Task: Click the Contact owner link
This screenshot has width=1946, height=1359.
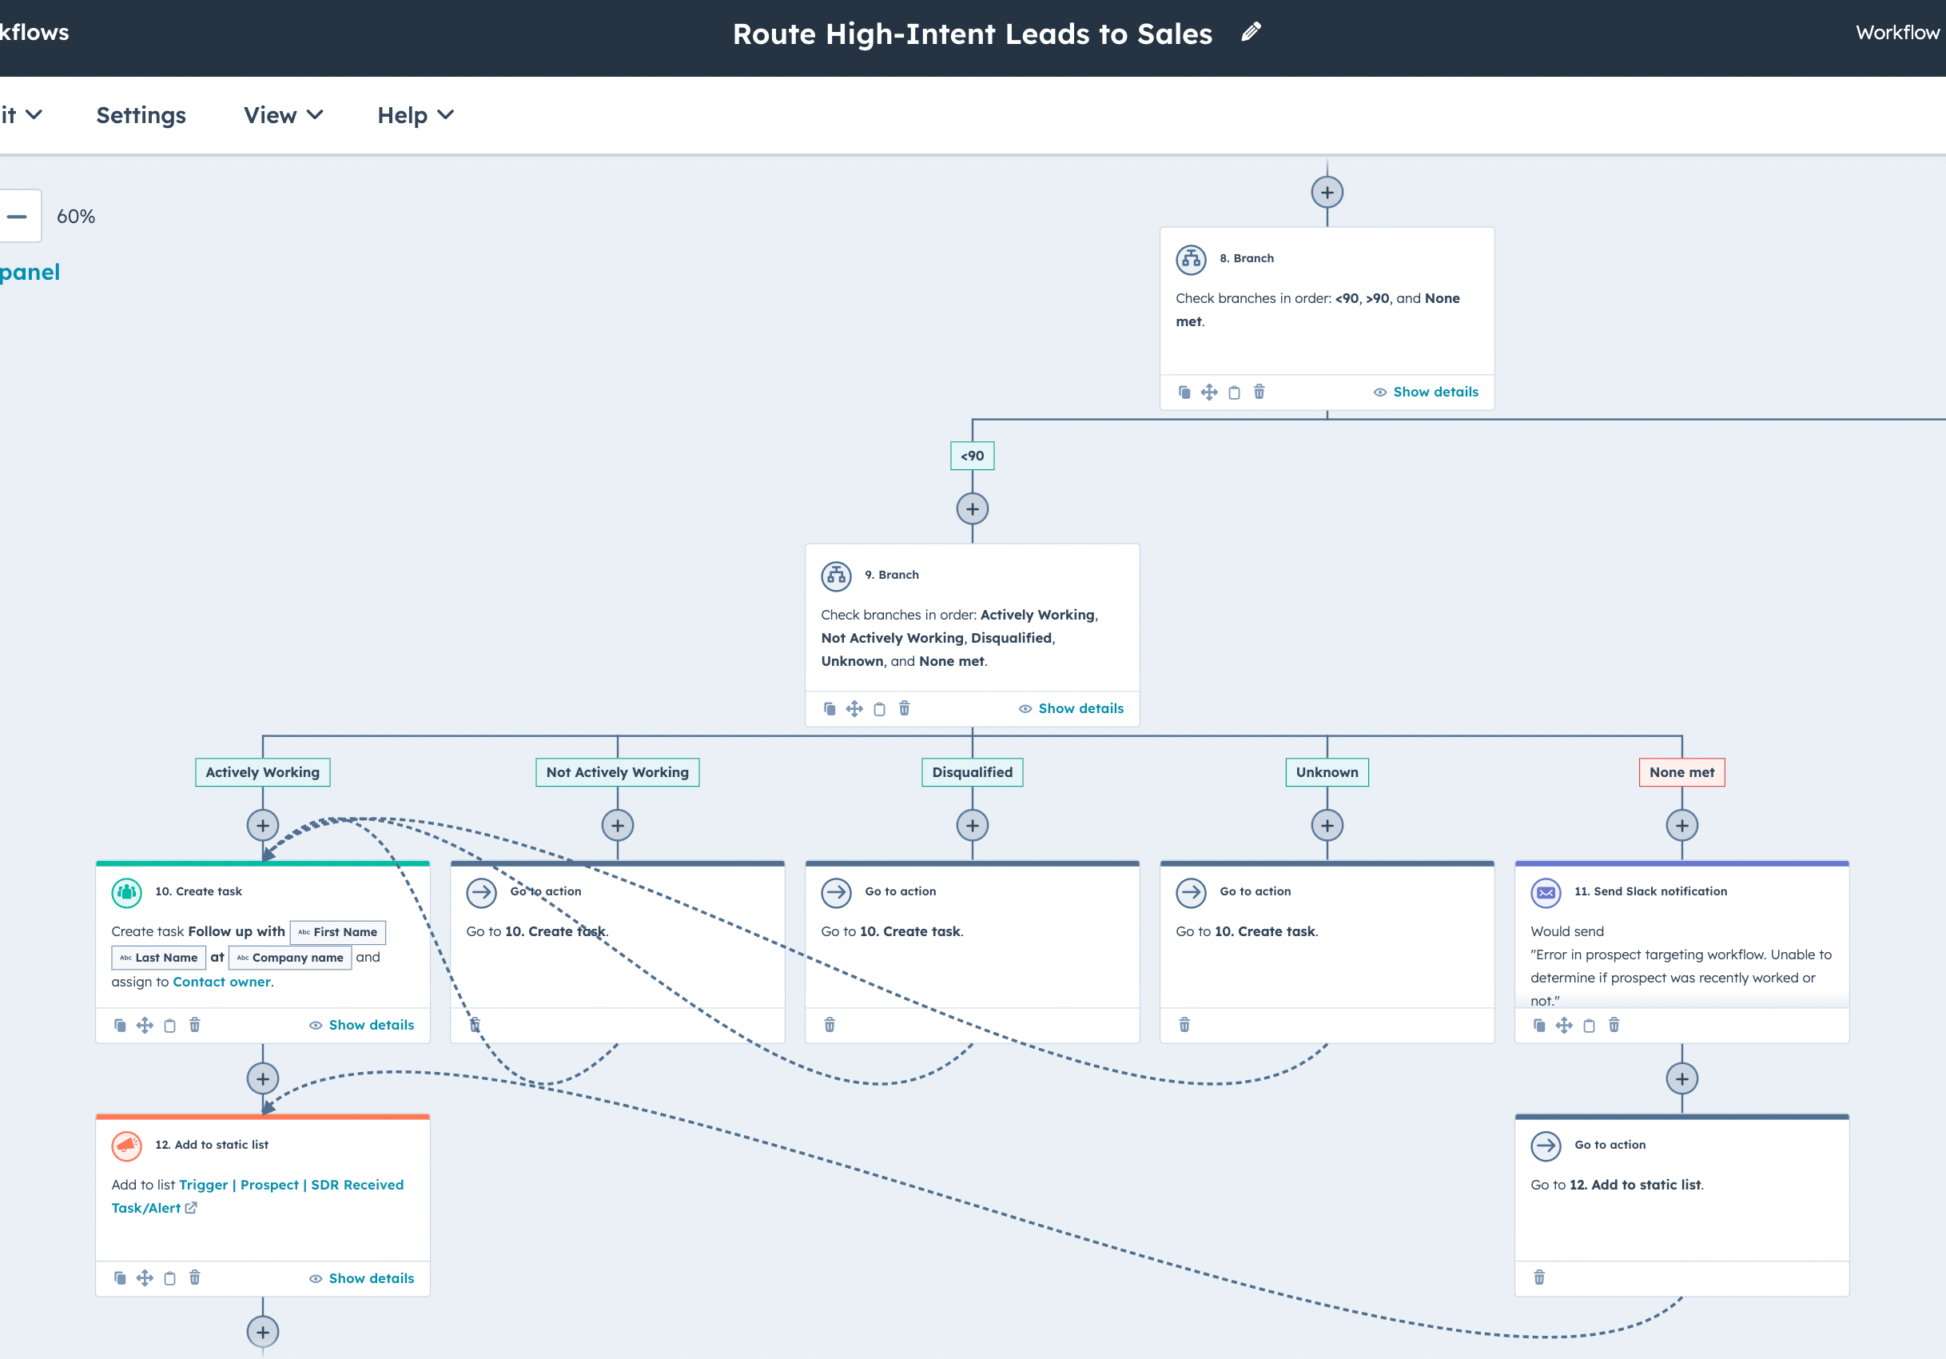Action: [x=221, y=982]
